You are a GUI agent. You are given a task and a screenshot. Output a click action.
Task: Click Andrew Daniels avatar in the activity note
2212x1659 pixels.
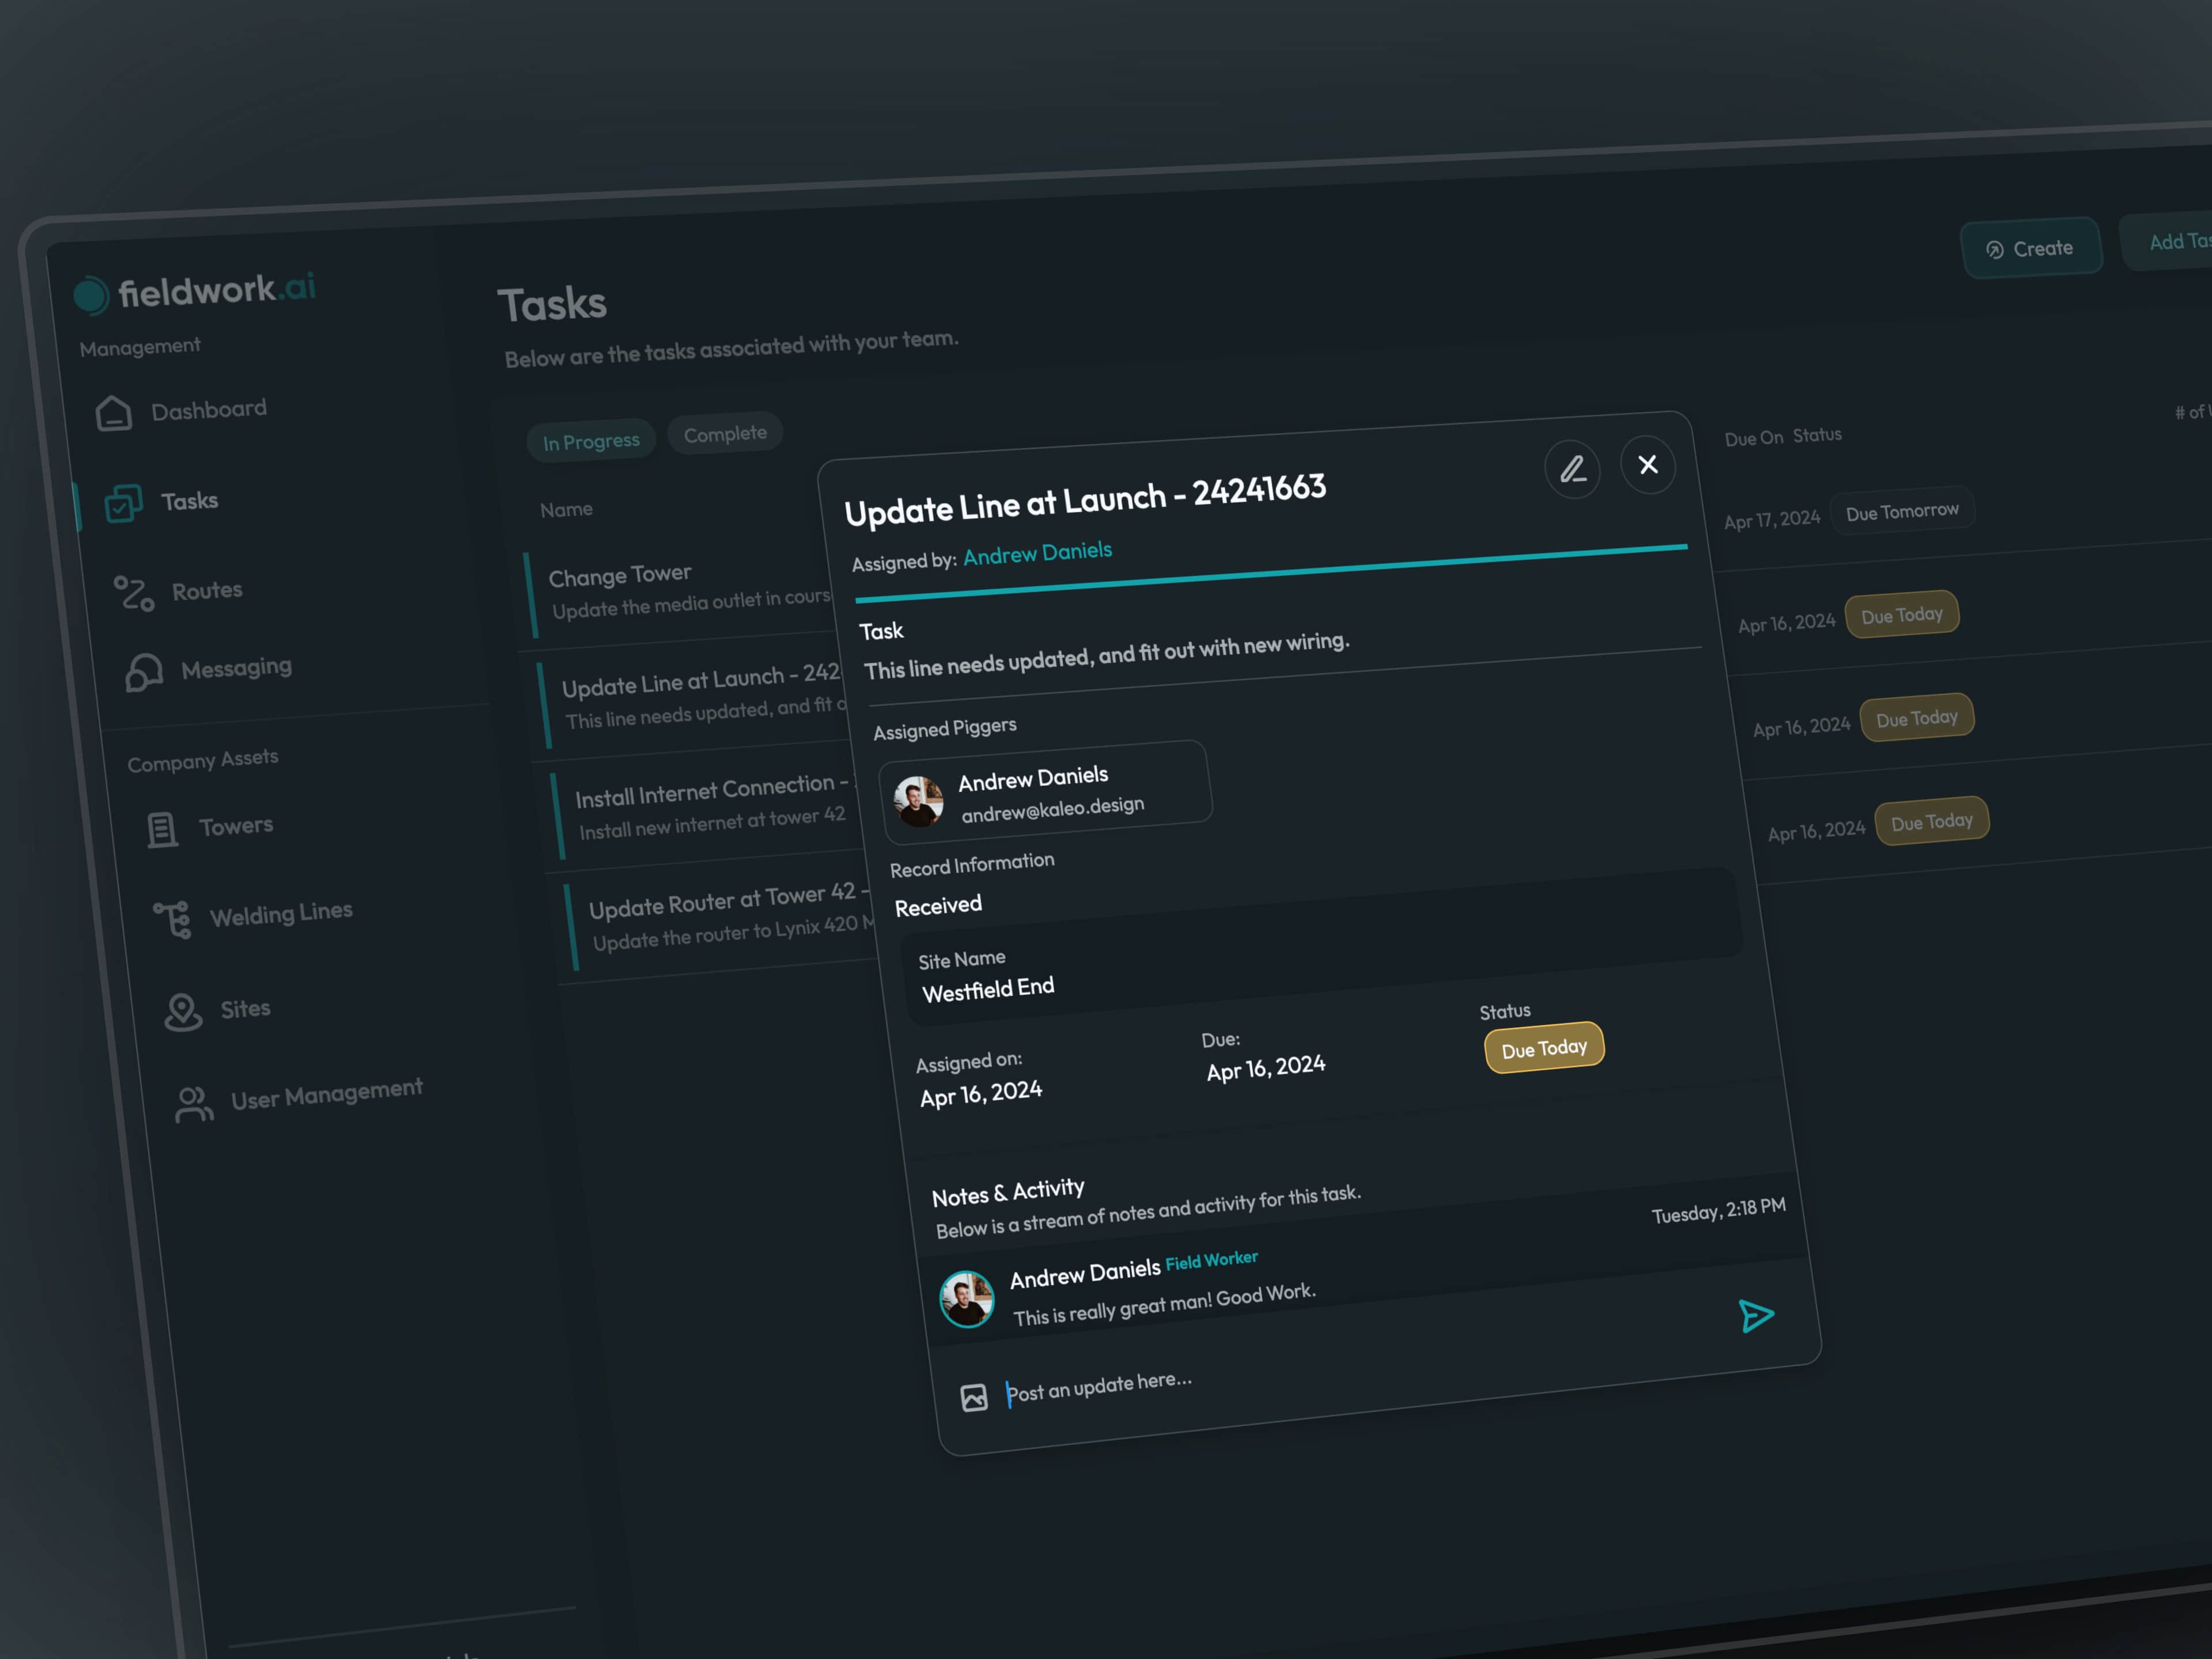coord(966,1299)
